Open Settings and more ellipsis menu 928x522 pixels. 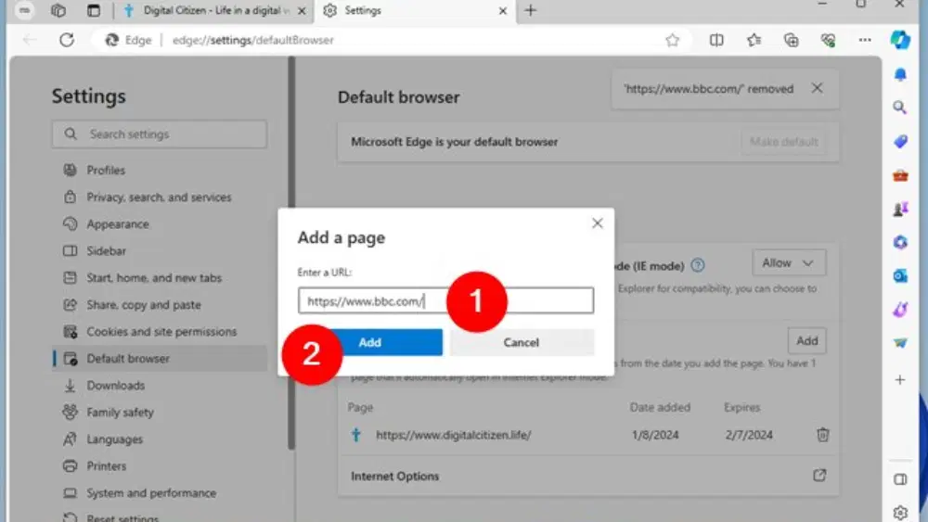coord(865,40)
